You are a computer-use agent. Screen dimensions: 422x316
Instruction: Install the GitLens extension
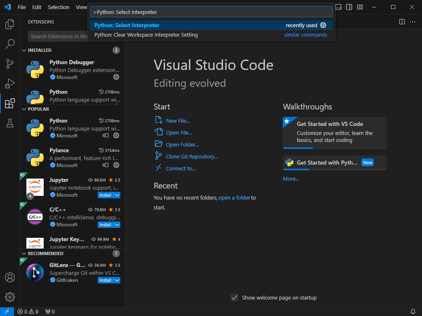[105, 280]
